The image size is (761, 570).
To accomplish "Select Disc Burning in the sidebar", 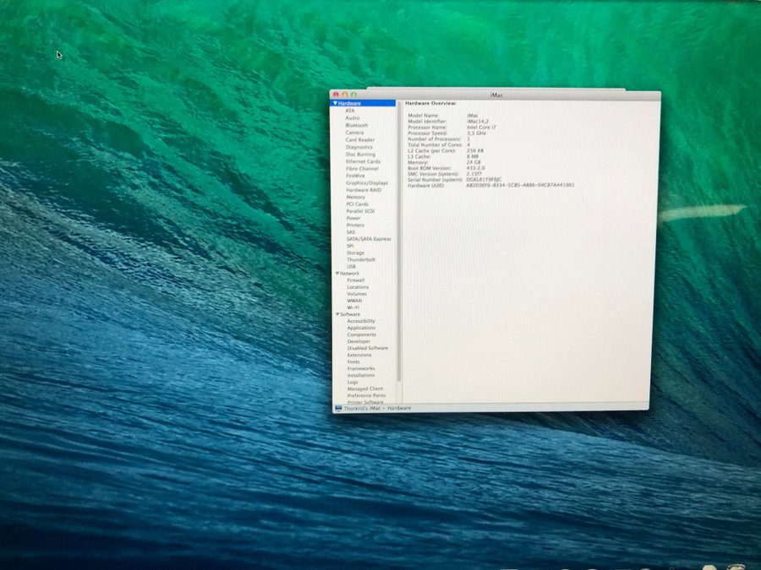I will coord(360,155).
